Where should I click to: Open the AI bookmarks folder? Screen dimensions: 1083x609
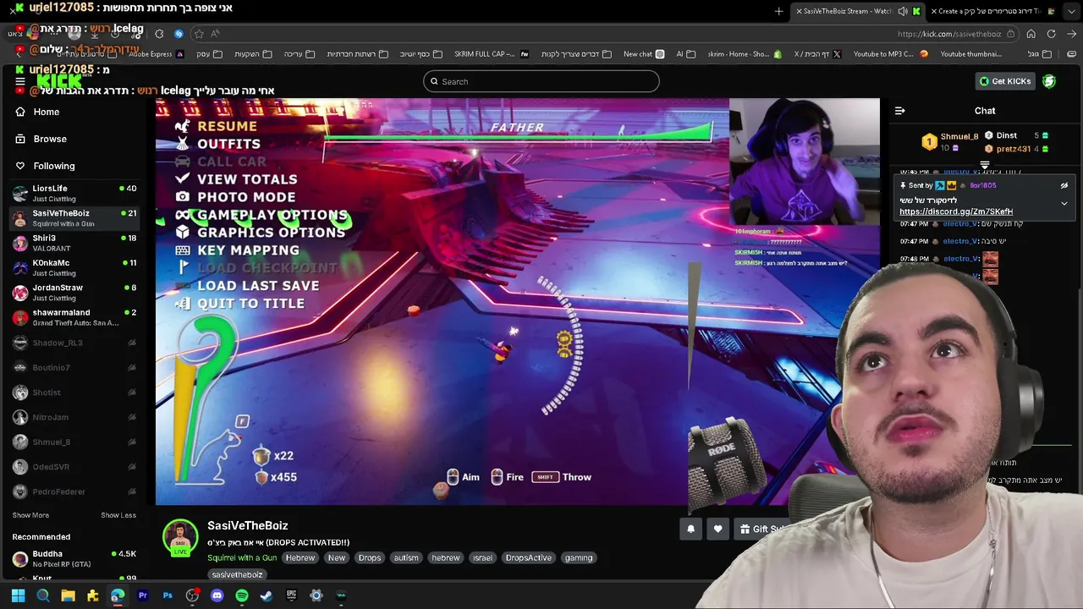click(686, 54)
